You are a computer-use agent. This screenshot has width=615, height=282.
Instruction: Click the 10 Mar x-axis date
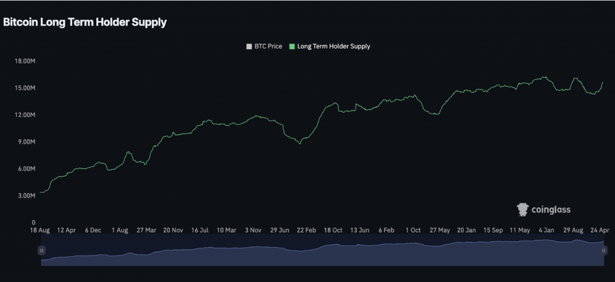(x=226, y=230)
